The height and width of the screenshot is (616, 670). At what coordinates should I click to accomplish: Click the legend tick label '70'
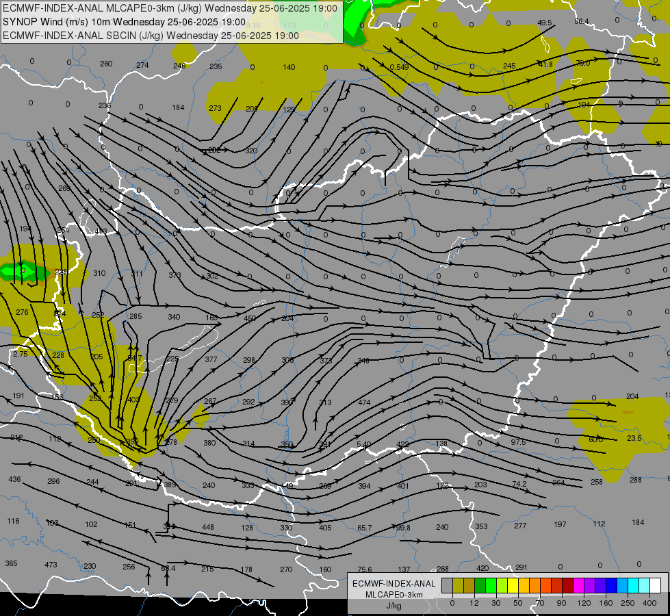[540, 603]
